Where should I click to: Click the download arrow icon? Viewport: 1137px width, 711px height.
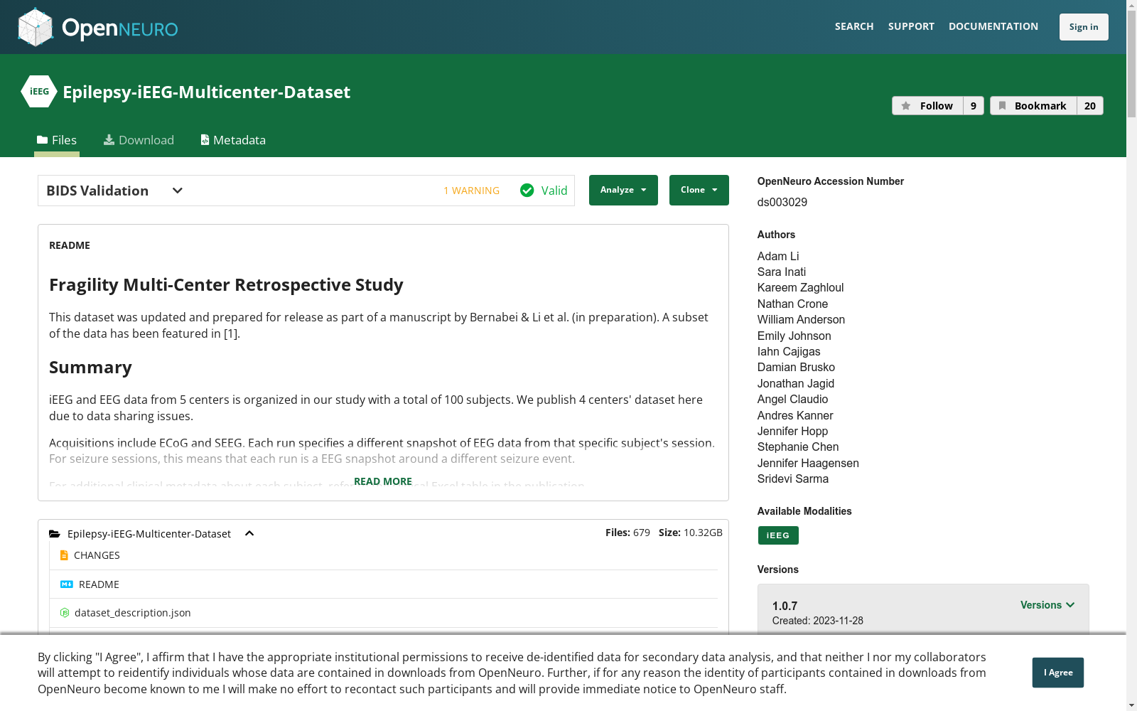coord(109,140)
